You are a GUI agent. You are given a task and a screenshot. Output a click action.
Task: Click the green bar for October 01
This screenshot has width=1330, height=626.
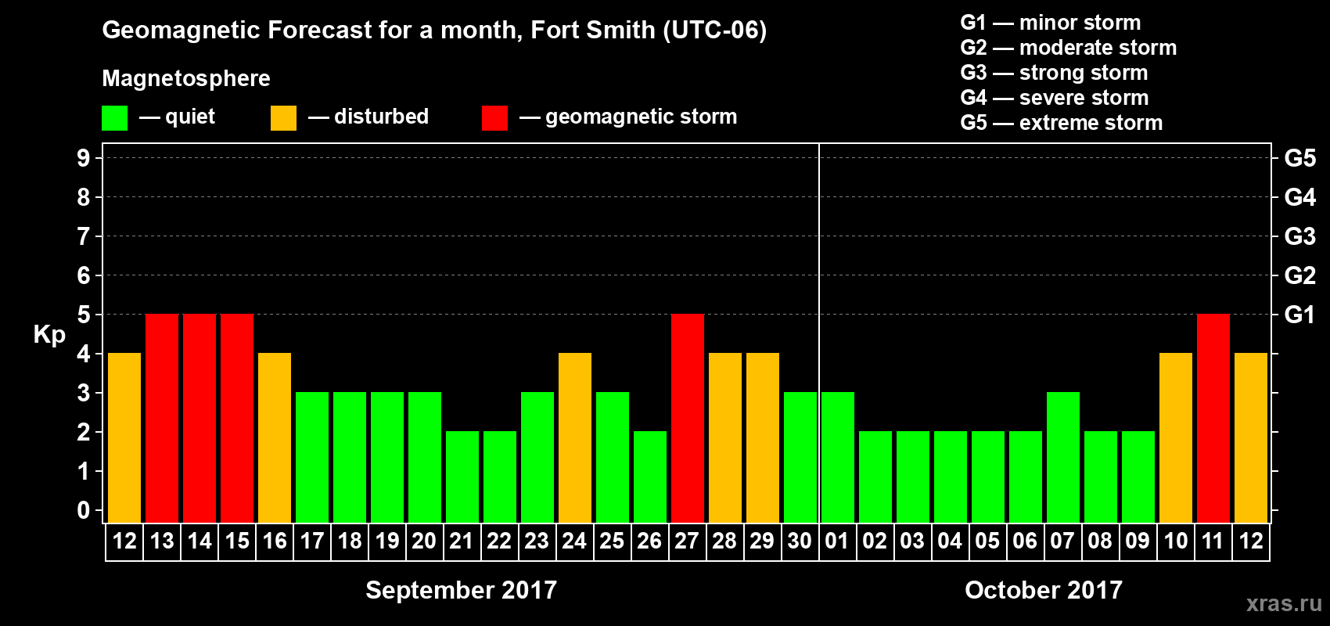point(838,458)
